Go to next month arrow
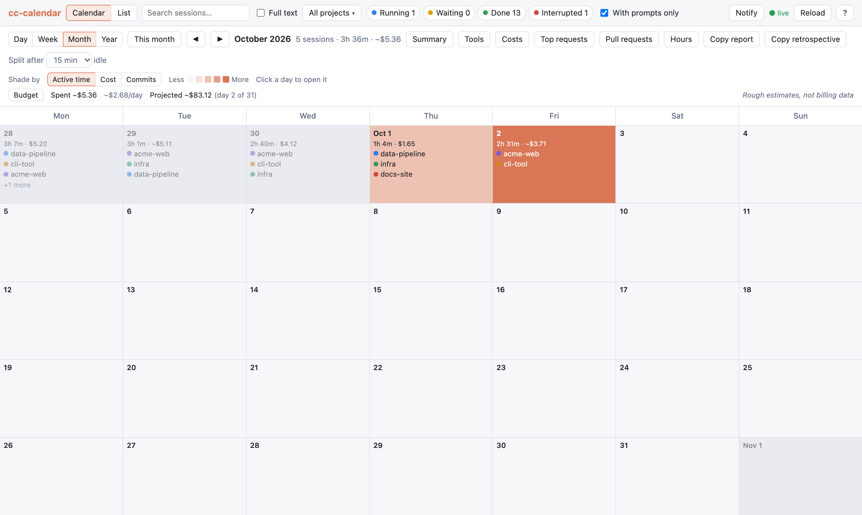Viewport: 862px width, 515px height. pyautogui.click(x=220, y=39)
